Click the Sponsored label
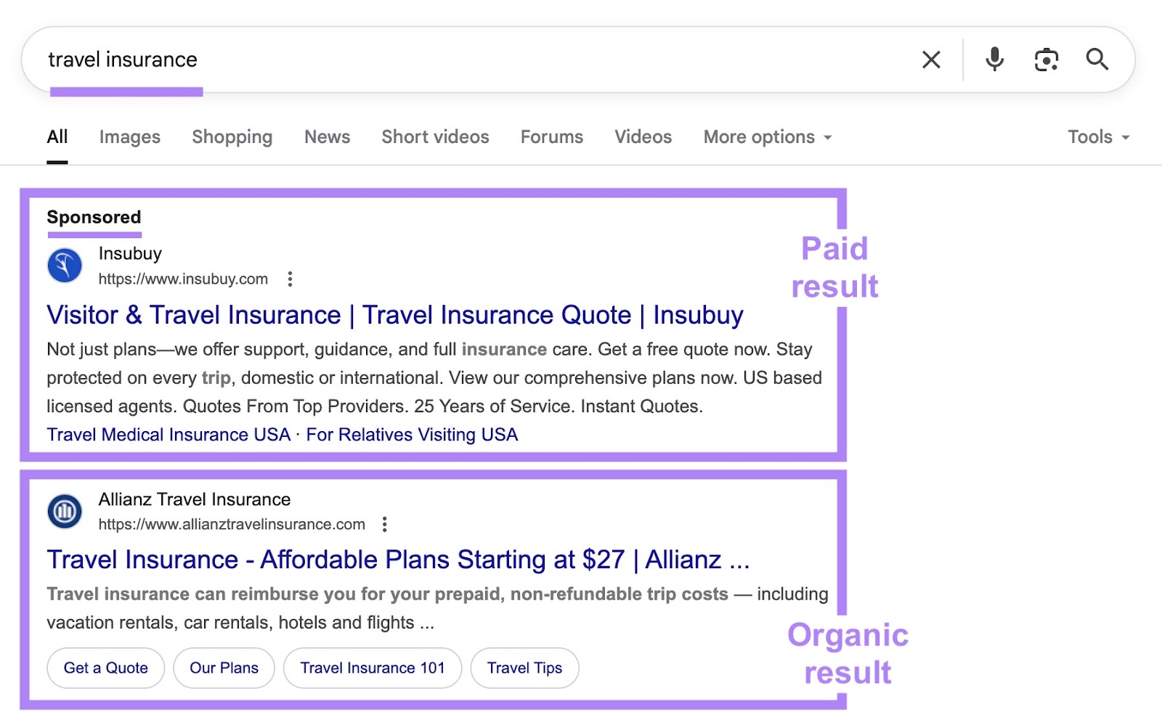The image size is (1162, 725). (94, 217)
